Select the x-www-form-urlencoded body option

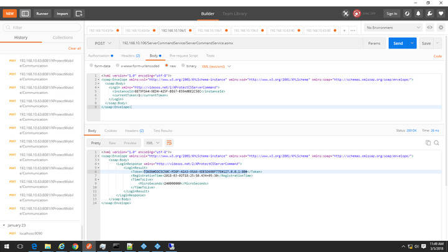pos(119,65)
